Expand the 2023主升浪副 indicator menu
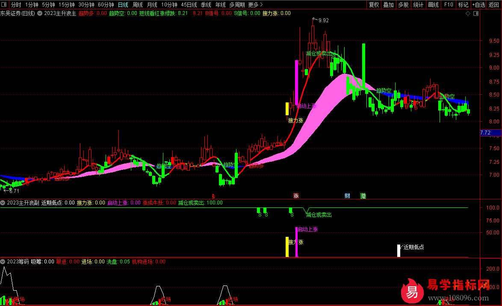502x306 pixels. tap(3, 203)
